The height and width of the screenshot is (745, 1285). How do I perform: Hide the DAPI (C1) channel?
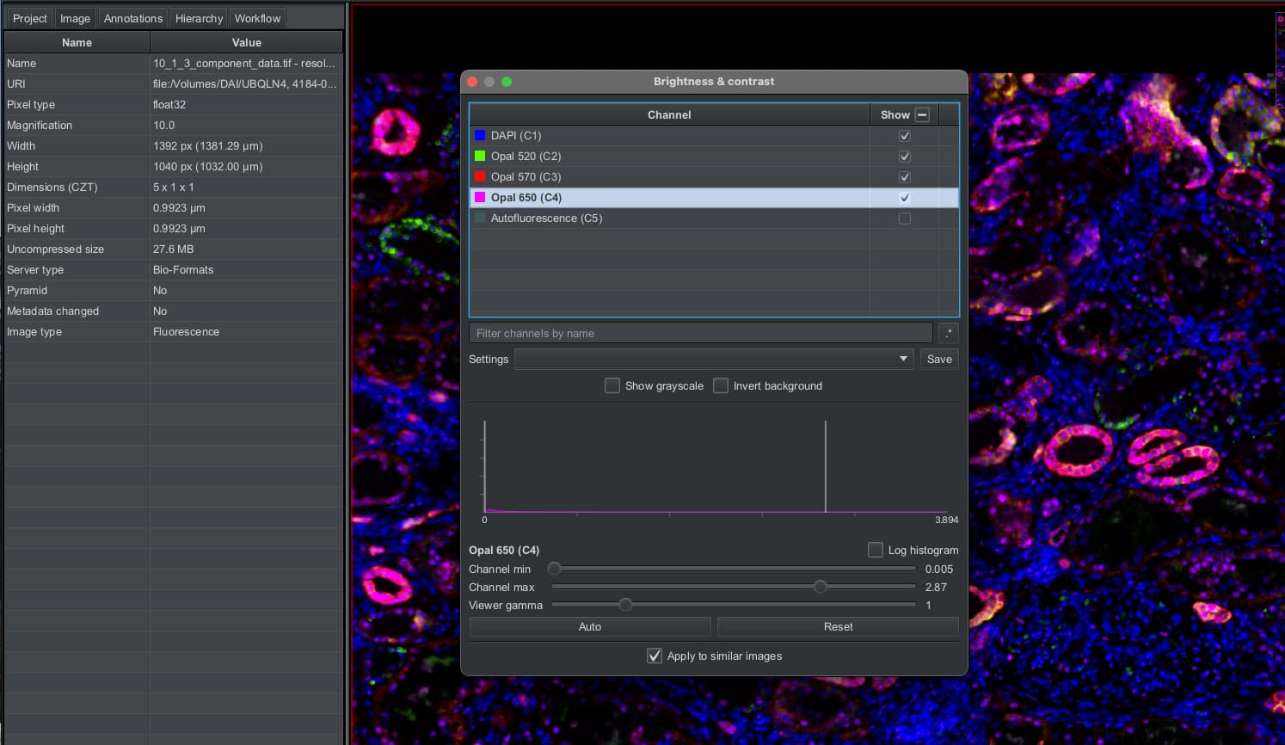[x=904, y=135]
